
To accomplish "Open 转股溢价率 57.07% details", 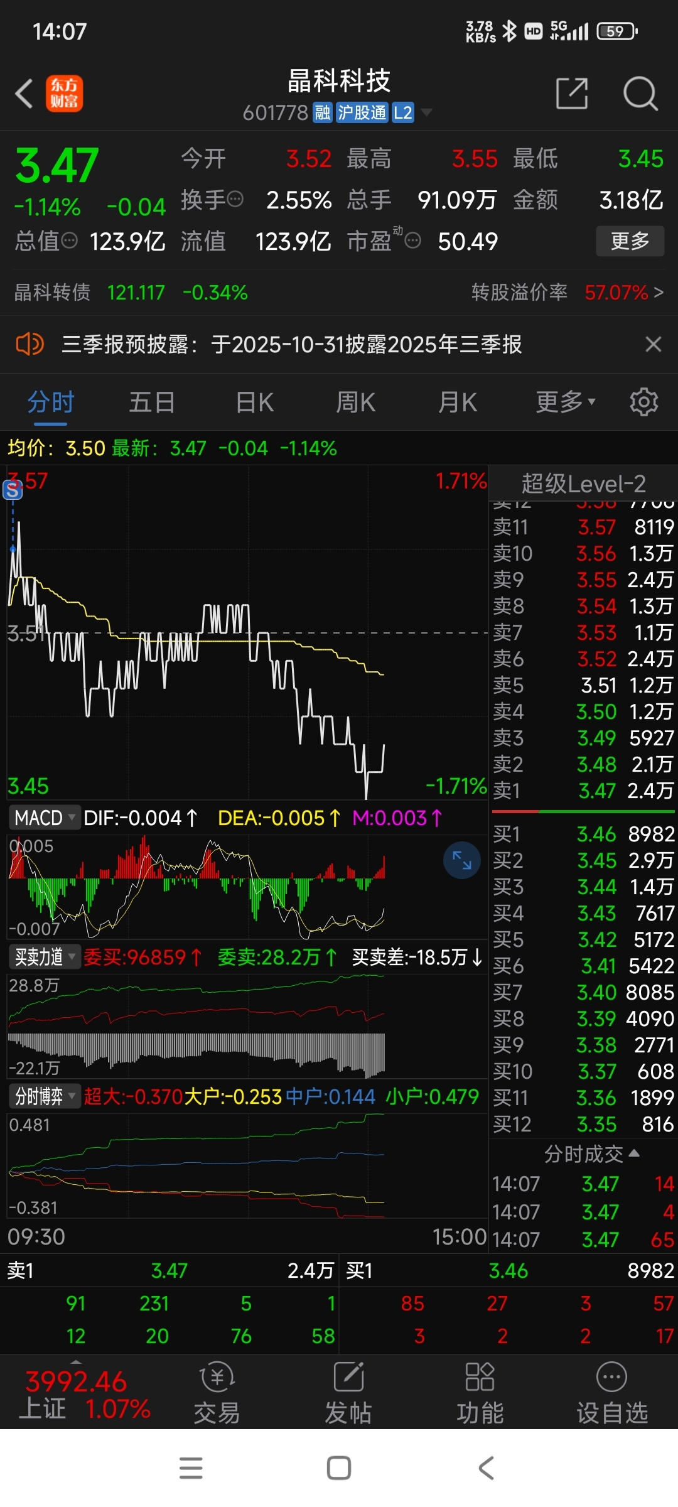I will (x=567, y=293).
